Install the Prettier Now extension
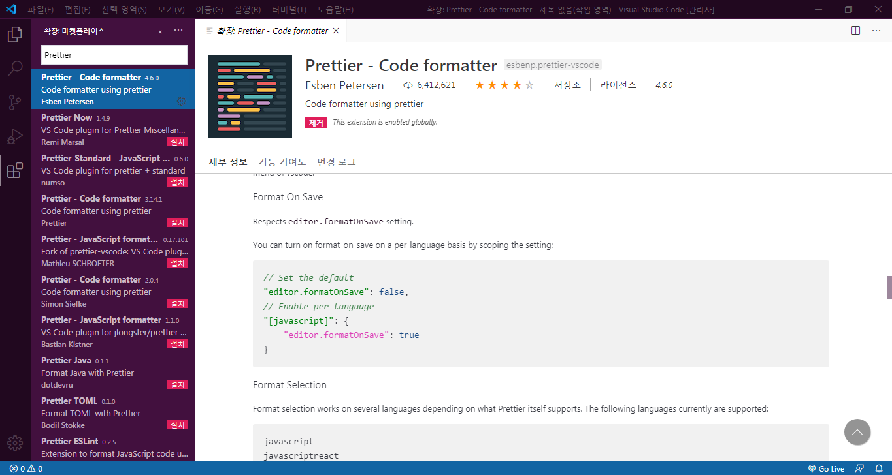The image size is (892, 475). point(177,142)
